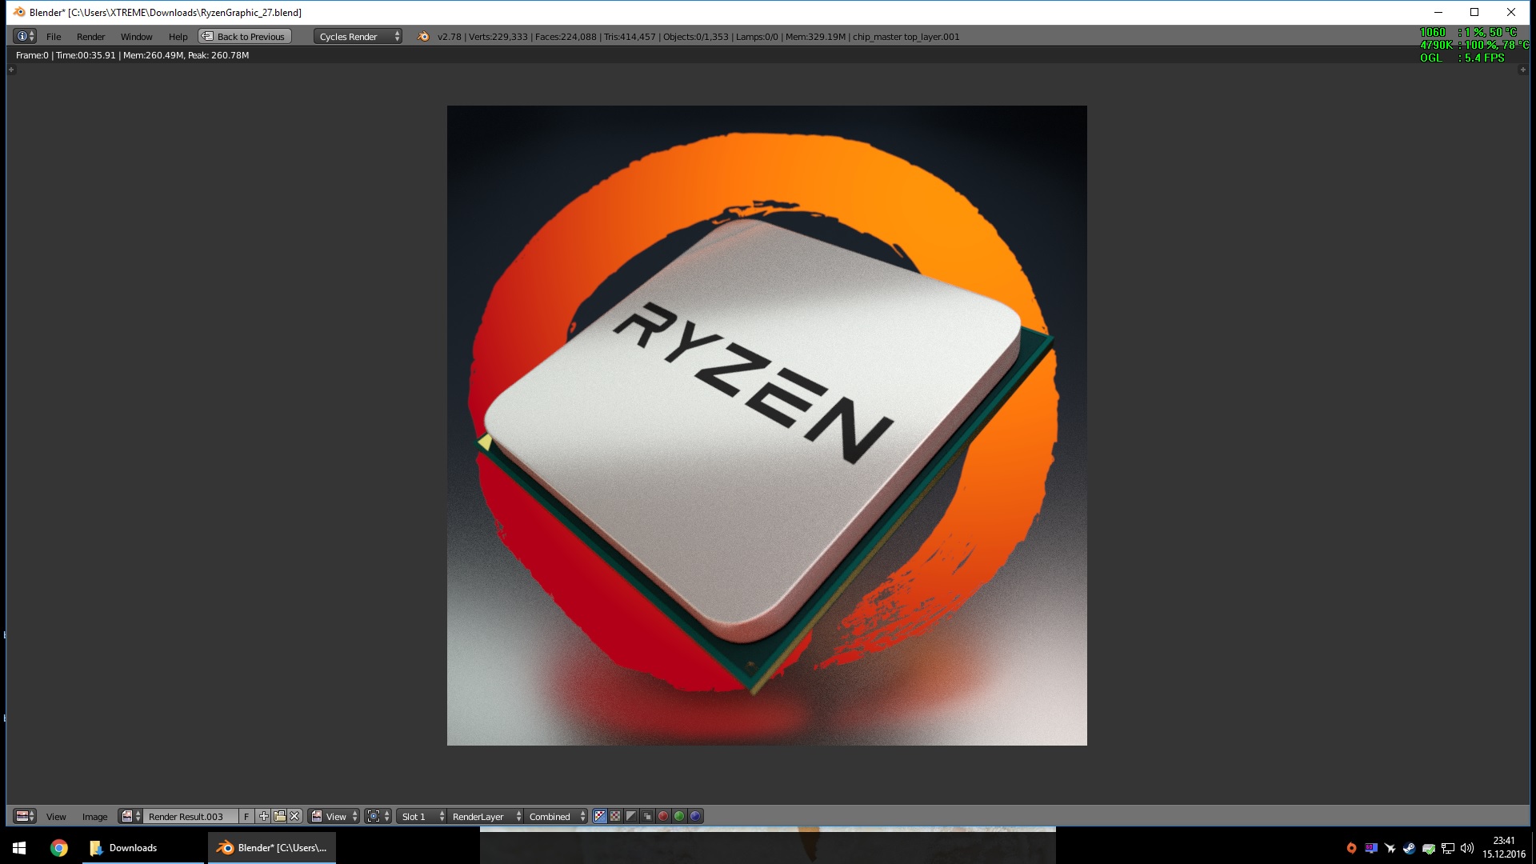Viewport: 1536px width, 864px height.
Task: Open the File menu
Action: (54, 37)
